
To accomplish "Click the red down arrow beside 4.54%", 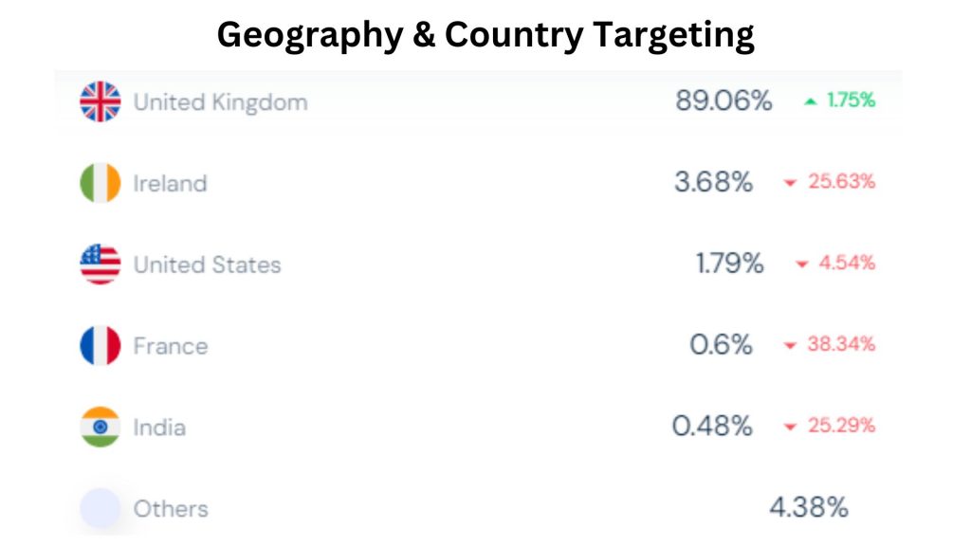I will tap(802, 264).
